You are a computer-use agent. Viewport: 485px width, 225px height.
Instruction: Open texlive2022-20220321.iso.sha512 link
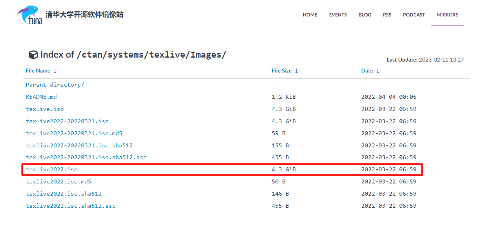point(79,145)
